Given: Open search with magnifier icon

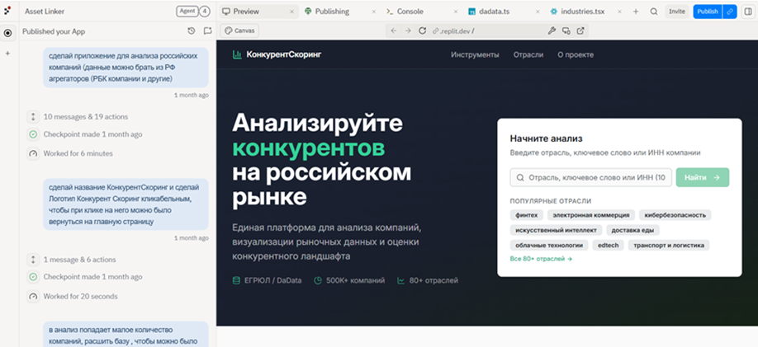Looking at the screenshot, I should tap(654, 12).
